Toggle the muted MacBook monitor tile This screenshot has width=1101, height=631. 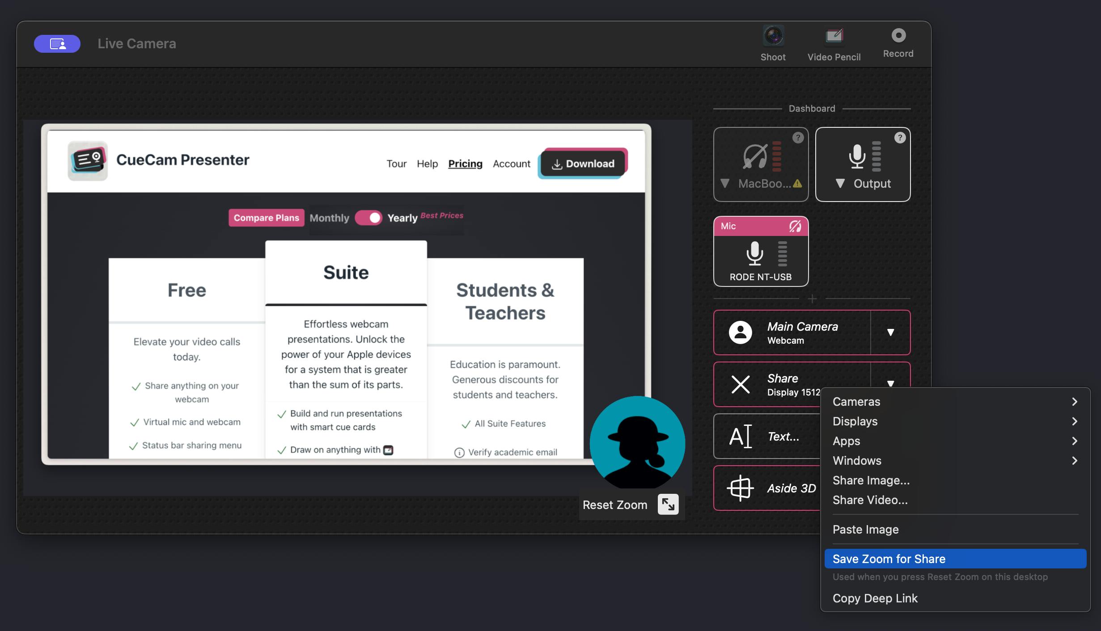[756, 157]
